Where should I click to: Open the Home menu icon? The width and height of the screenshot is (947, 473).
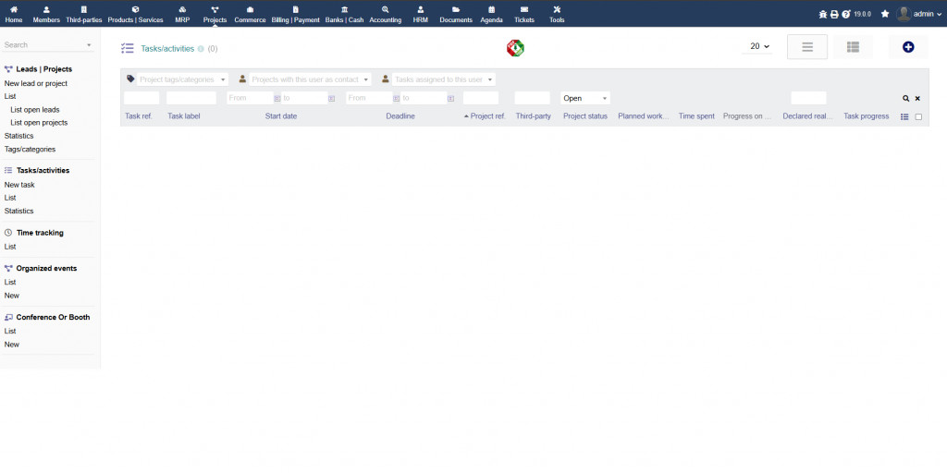click(x=14, y=9)
